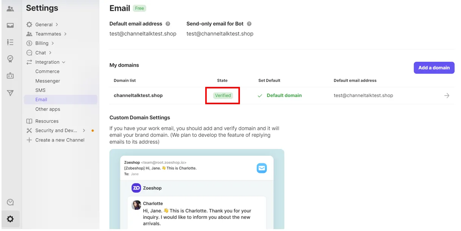Click the paper plane marketing icon
461x231 pixels.
10,93
